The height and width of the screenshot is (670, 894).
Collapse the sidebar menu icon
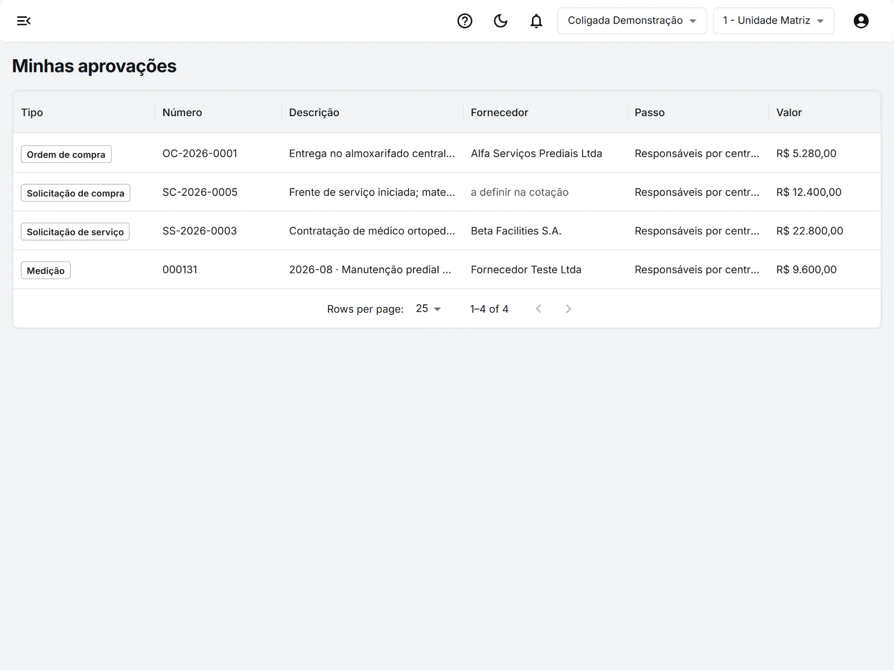pyautogui.click(x=23, y=21)
